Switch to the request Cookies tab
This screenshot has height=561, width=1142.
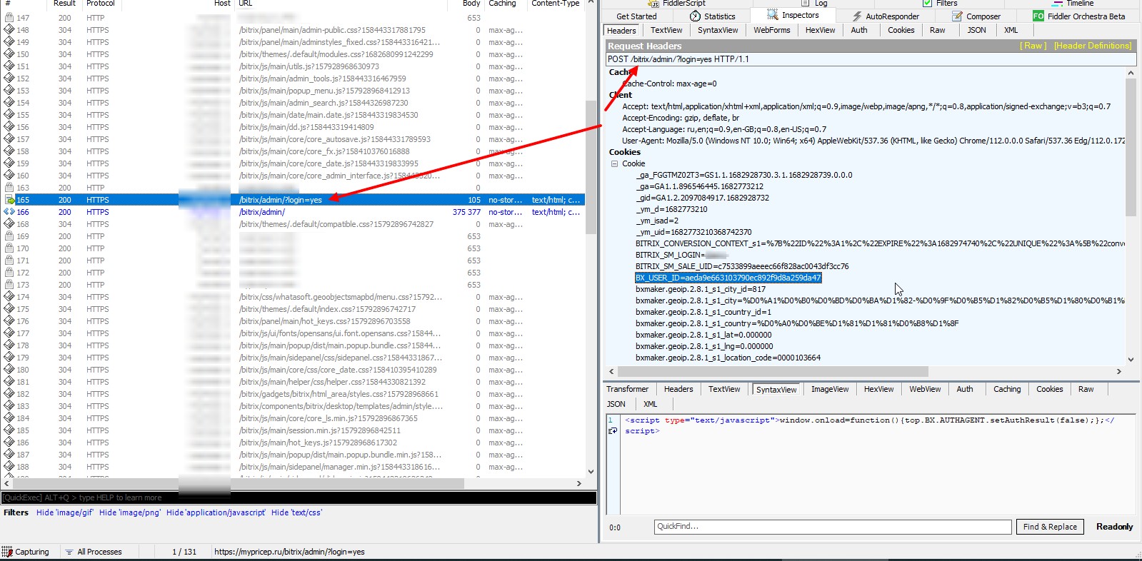(x=901, y=30)
